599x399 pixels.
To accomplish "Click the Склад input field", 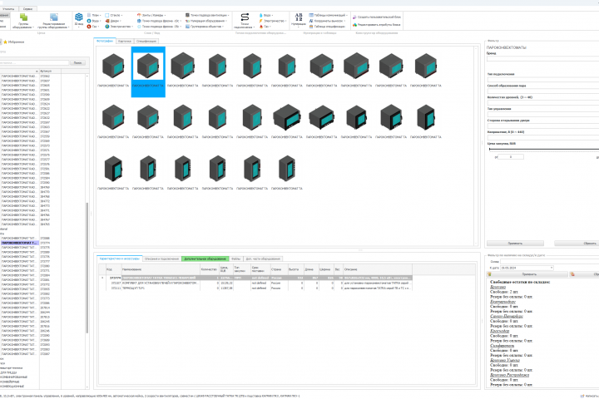I will (x=550, y=262).
